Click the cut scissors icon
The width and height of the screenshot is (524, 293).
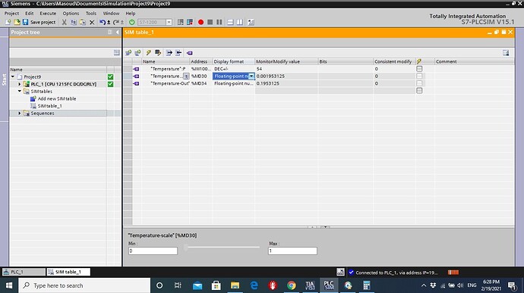coord(64,22)
